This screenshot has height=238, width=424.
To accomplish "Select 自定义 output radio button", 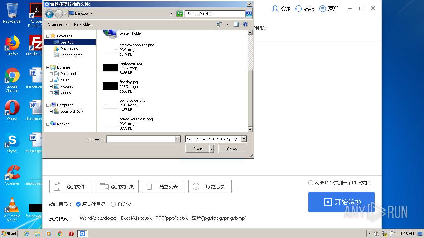I will 113,204.
